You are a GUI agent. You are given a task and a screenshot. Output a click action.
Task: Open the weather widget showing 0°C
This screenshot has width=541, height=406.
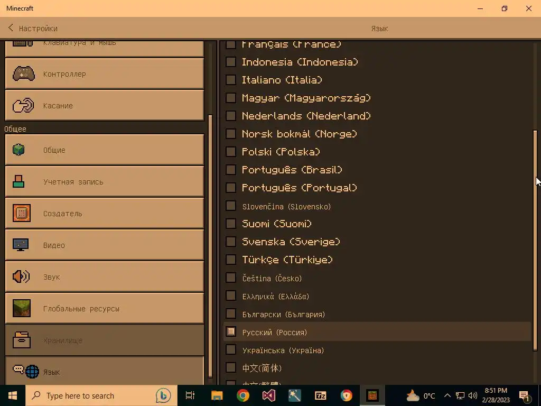coord(420,395)
